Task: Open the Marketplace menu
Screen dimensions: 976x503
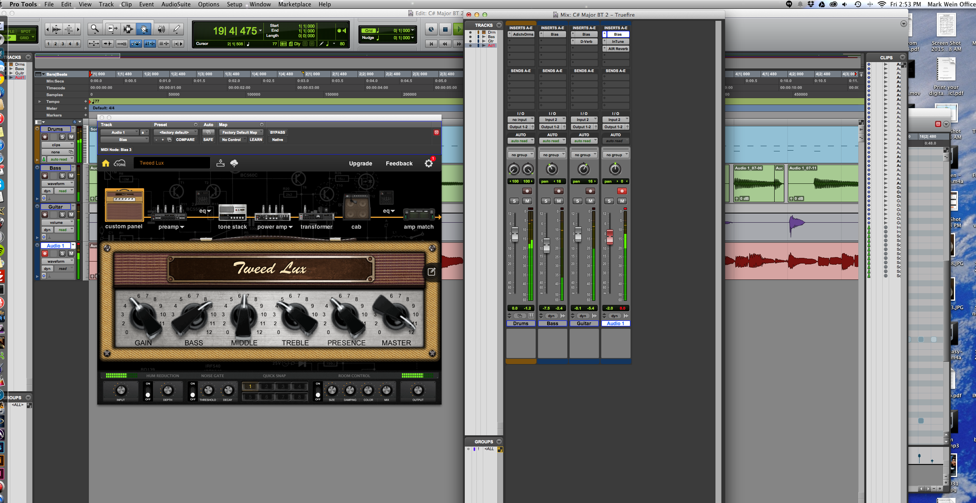Action: [x=295, y=4]
